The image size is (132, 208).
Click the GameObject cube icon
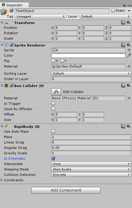coord(4,12)
